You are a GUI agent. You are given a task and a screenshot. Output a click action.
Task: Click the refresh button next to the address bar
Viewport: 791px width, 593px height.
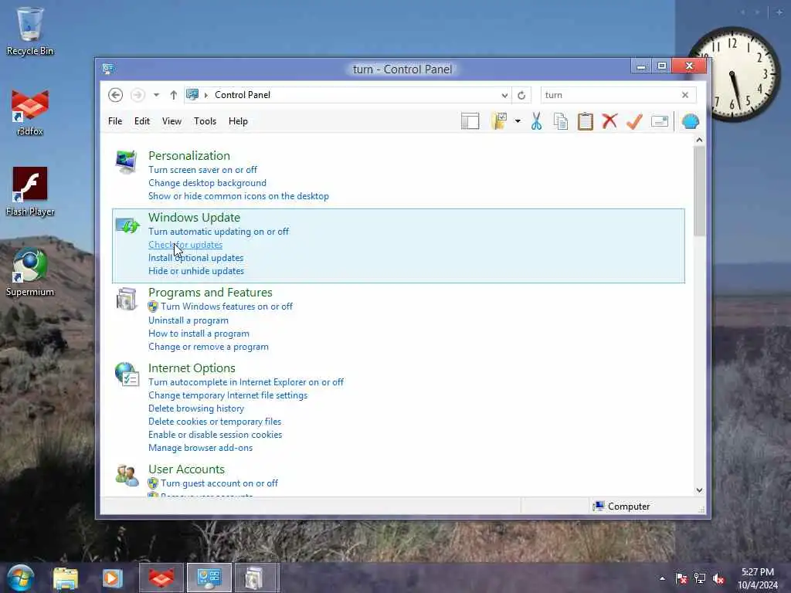pyautogui.click(x=521, y=95)
